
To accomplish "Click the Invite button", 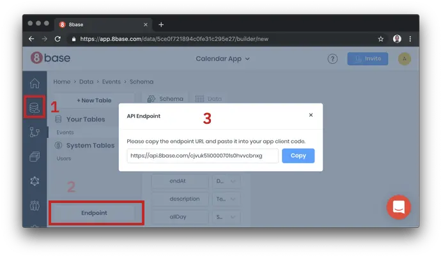I will click(x=367, y=59).
